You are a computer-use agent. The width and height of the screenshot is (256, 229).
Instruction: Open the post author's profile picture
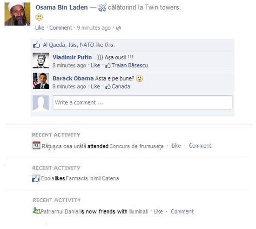(x=17, y=14)
